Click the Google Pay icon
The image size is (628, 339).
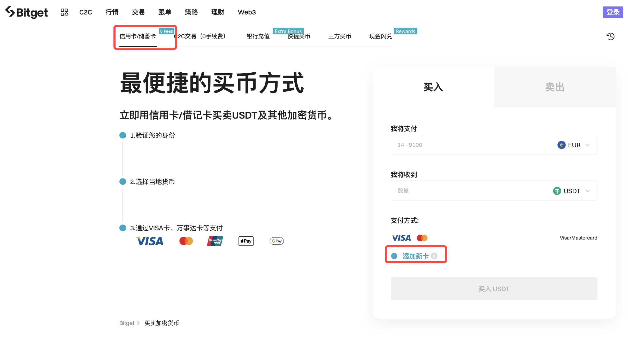[276, 241]
